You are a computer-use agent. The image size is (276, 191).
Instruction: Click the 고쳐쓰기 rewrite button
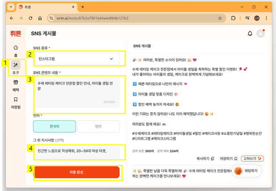[252, 158]
